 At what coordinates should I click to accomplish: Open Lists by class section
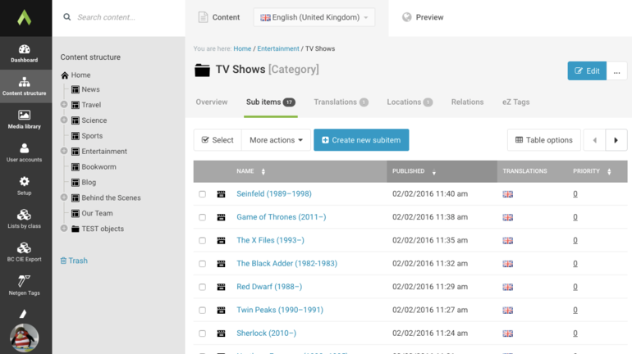(x=25, y=220)
